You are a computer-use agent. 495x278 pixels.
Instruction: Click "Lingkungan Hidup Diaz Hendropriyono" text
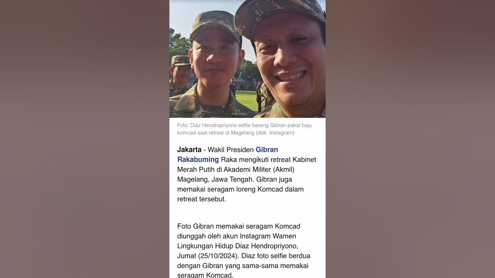click(x=237, y=246)
